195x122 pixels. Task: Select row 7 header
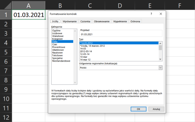(6, 71)
